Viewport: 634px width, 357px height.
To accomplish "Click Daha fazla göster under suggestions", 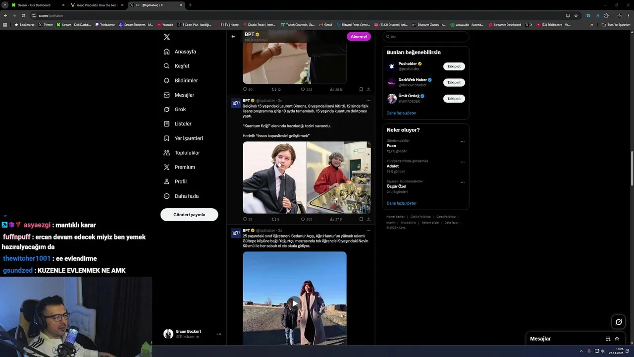I will tap(401, 113).
